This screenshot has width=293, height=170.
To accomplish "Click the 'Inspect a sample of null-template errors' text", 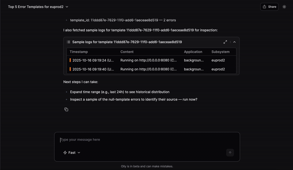I will click(134, 100).
